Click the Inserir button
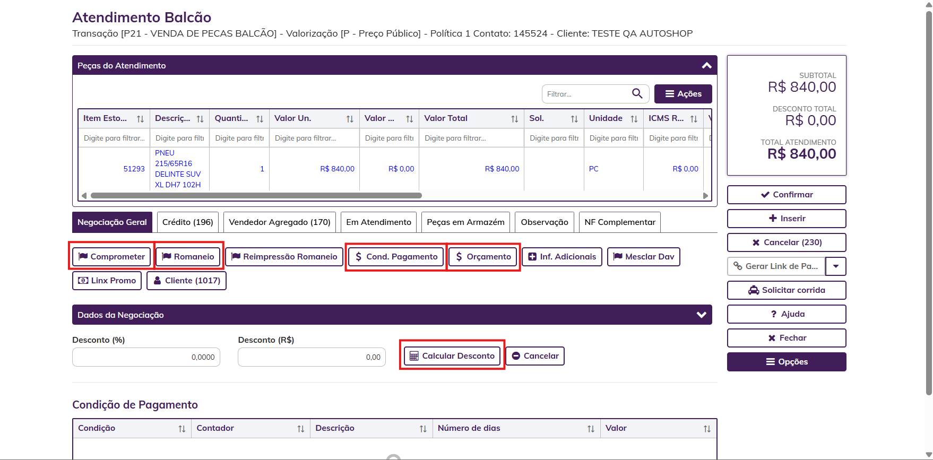Image resolution: width=933 pixels, height=460 pixels. pos(787,219)
